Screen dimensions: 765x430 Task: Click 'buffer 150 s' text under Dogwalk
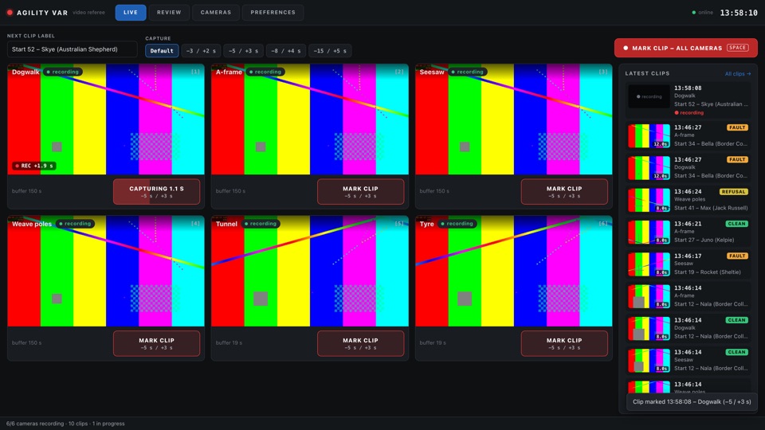[x=27, y=191]
